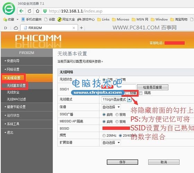Select MBSSID AP 隔离 禁用 radio
The height and width of the screenshot is (173, 194).
(117, 122)
